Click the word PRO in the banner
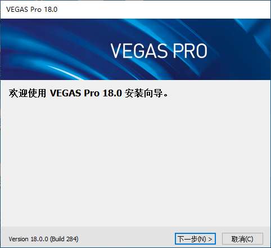This screenshot has width=271, height=248. tap(190, 51)
